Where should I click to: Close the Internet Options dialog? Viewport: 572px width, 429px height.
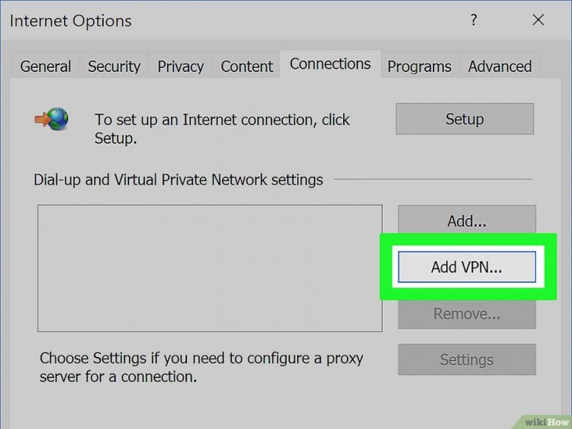538,19
